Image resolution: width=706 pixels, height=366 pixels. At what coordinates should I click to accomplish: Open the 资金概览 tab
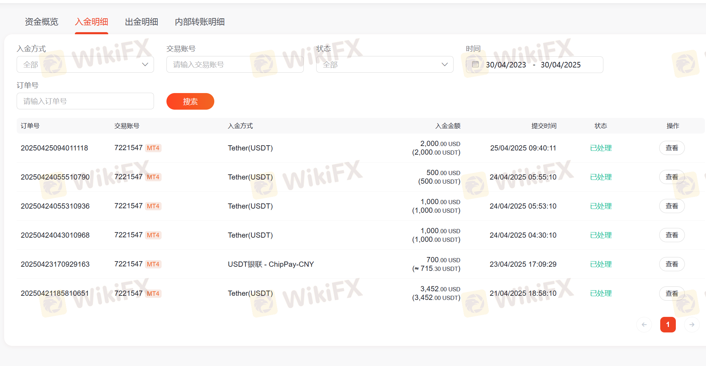click(42, 22)
